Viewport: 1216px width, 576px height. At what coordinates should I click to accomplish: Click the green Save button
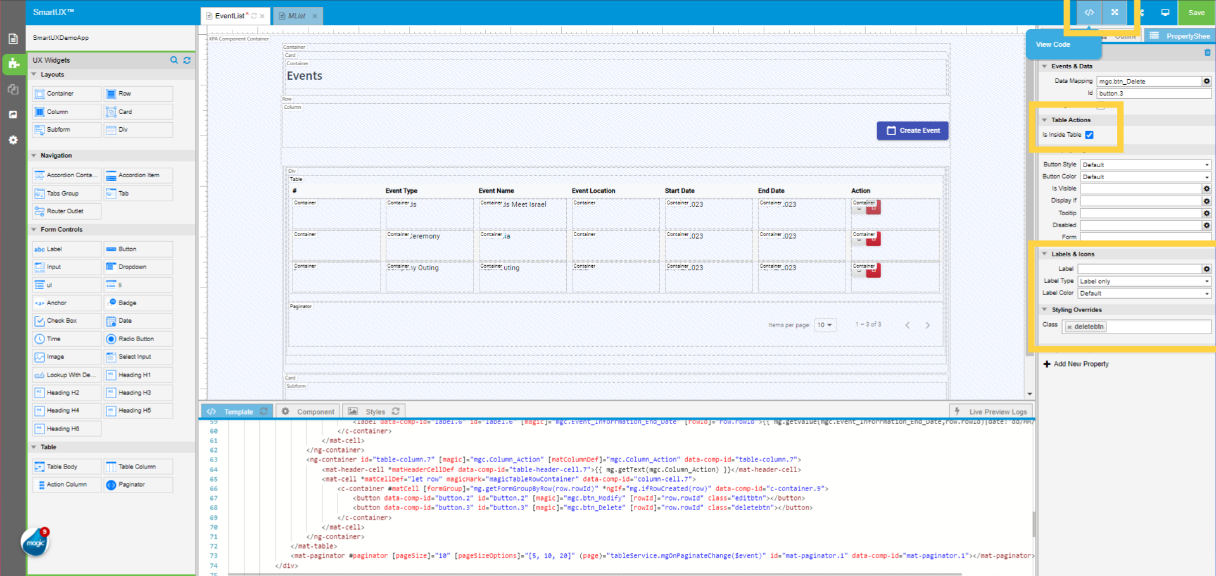point(1196,13)
